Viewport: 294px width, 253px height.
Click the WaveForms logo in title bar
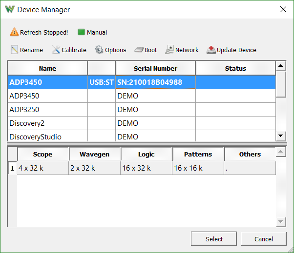coord(10,9)
